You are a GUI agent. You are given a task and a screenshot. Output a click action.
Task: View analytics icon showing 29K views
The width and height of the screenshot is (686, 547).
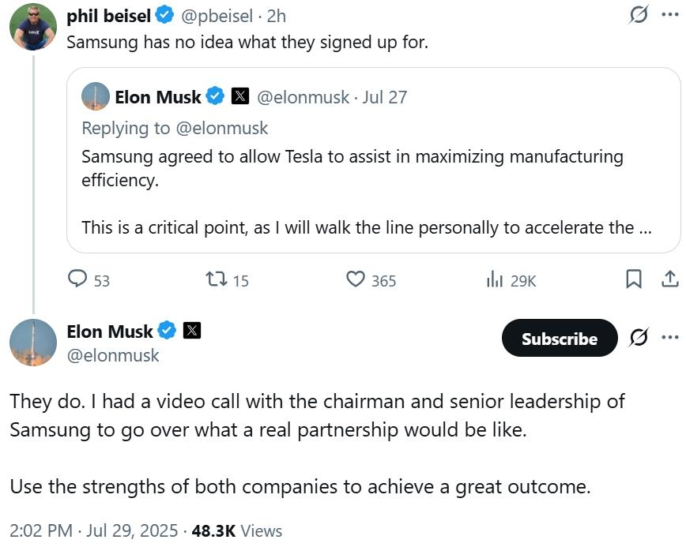click(x=495, y=279)
